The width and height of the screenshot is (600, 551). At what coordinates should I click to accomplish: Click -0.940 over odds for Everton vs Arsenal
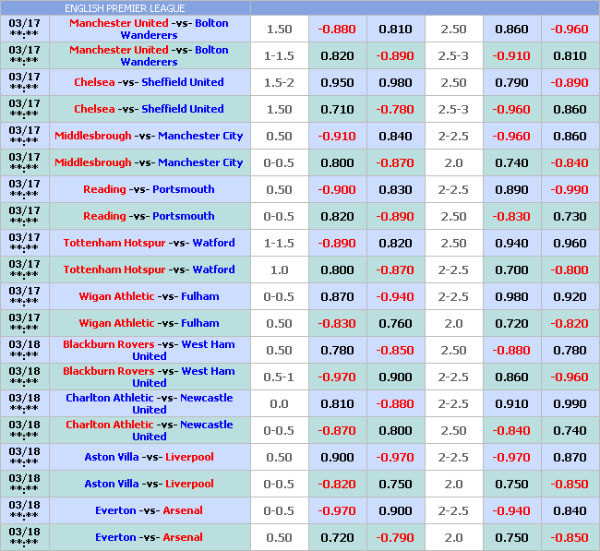[x=511, y=510]
